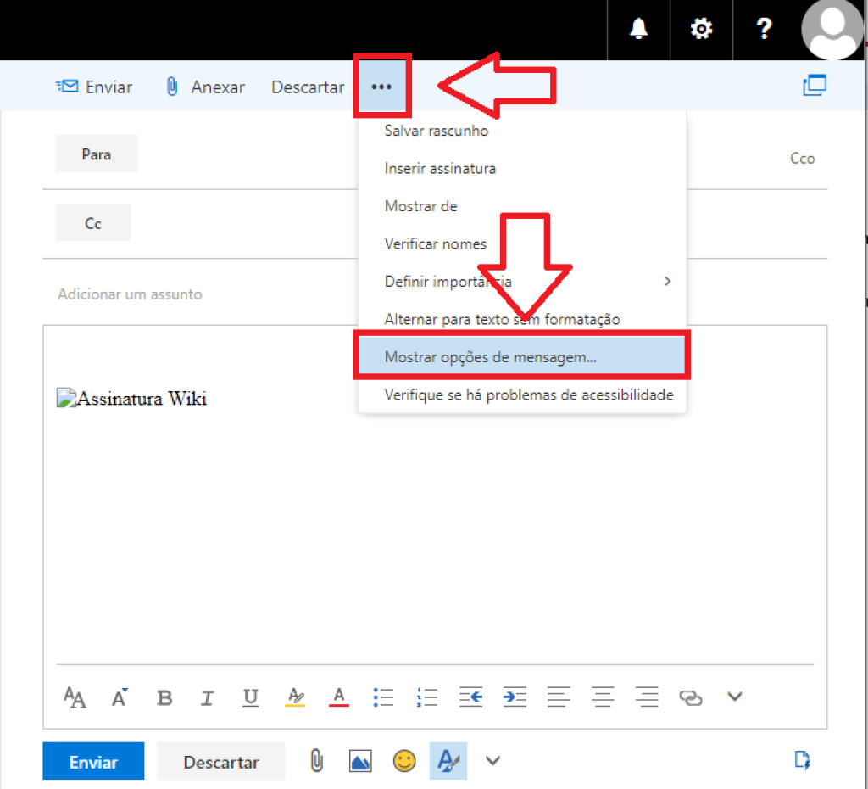The width and height of the screenshot is (868, 789).
Task: Insert a hyperlink
Action: 690,697
